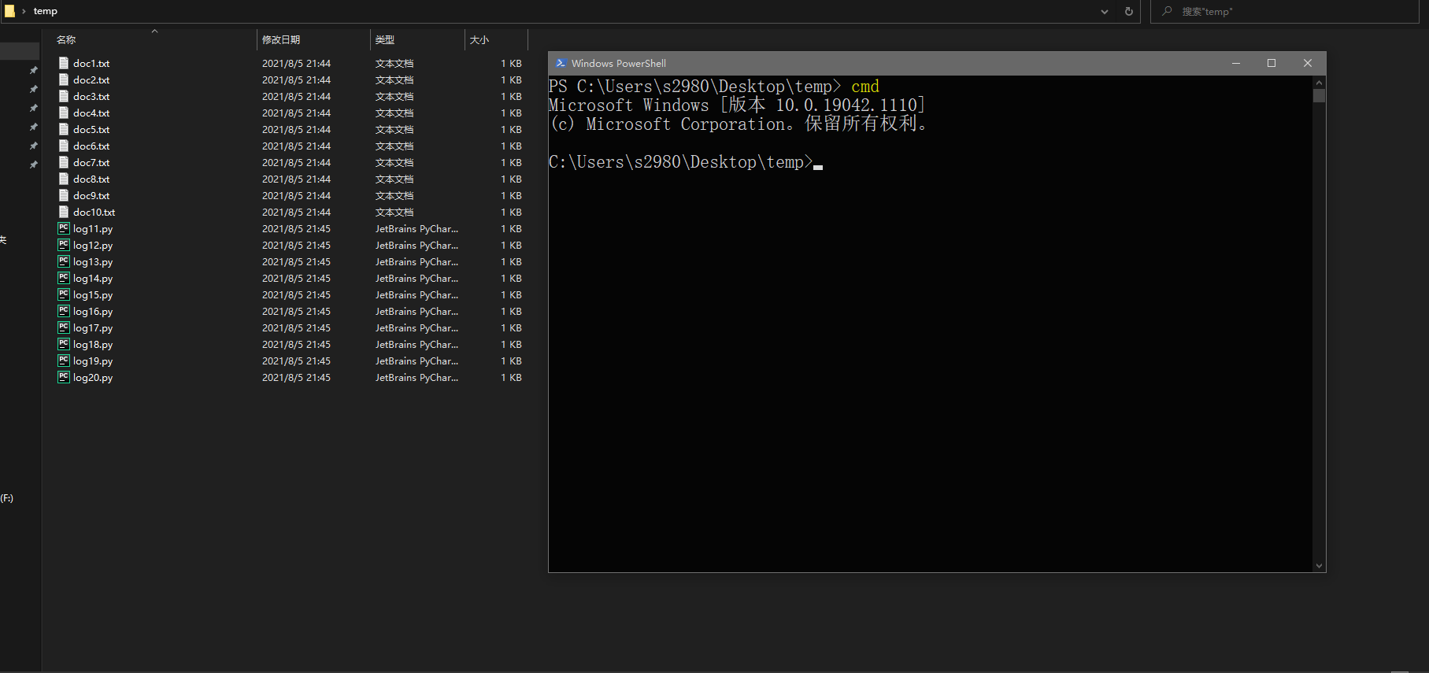This screenshot has width=1429, height=673.
Task: Click the folder icon in address bar
Action: coord(9,11)
